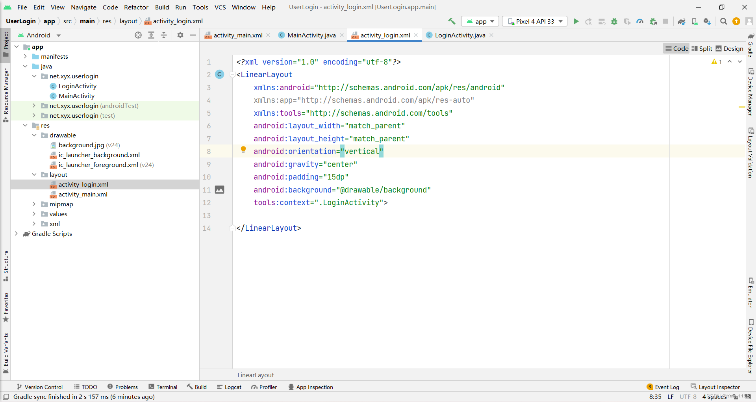
Task: Open the Terminal tool window
Action: pos(163,387)
